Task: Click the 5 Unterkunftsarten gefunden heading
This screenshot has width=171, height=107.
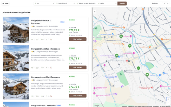Action: tap(17, 12)
